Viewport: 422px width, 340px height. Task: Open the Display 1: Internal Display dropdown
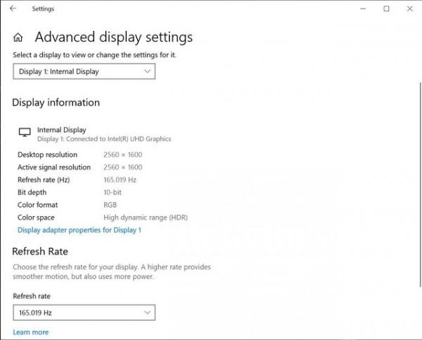tap(84, 71)
